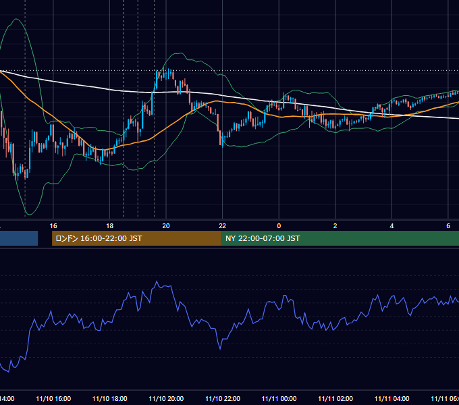Screen dimensions: 459x405
Task: Click the 22 hour label on price chart axis
Action: coord(223,226)
